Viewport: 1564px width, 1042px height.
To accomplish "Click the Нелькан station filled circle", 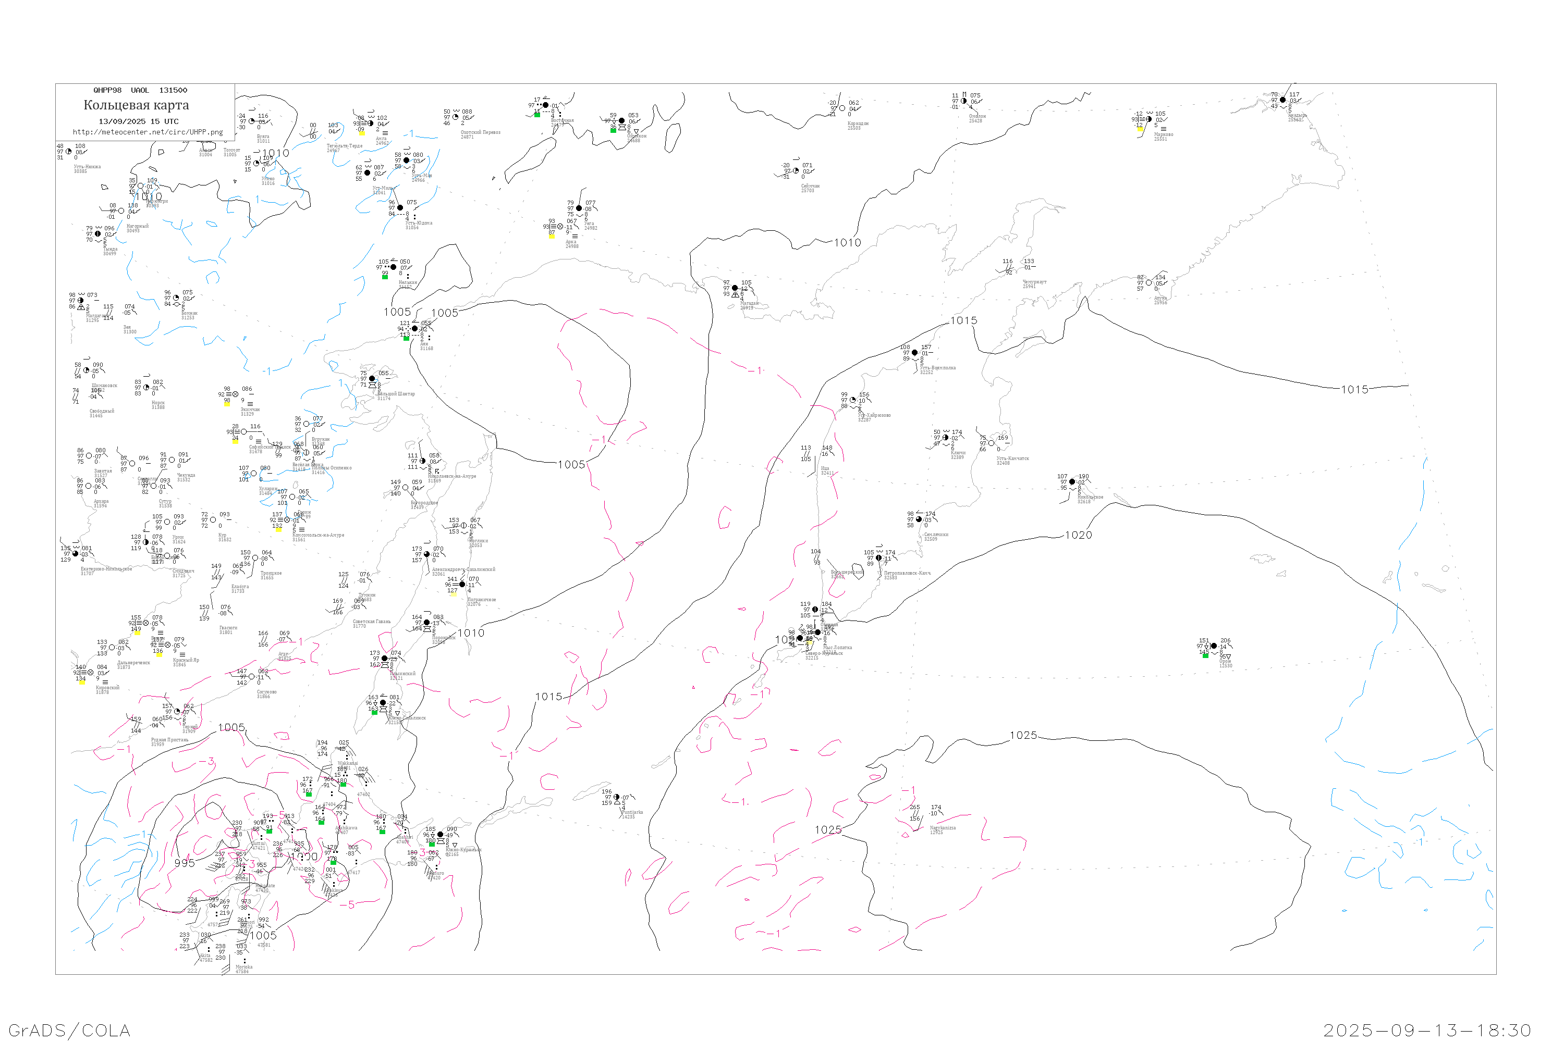I will pos(393,267).
